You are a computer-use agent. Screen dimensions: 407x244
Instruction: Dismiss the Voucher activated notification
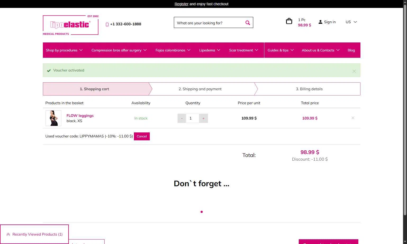[354, 71]
